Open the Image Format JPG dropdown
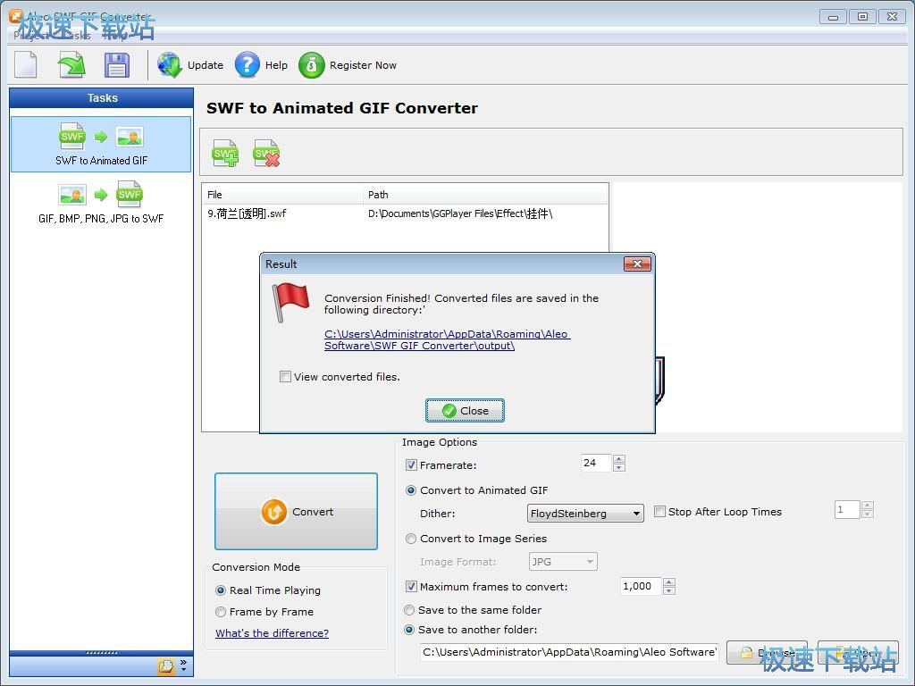915x686 pixels. click(x=563, y=562)
